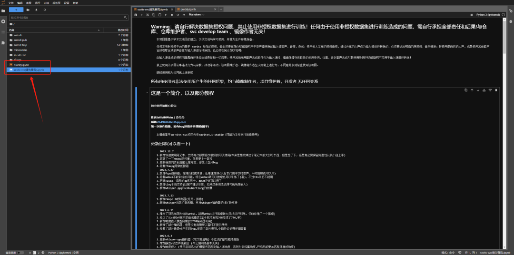Open the 设置 menu

[x=67, y=3]
